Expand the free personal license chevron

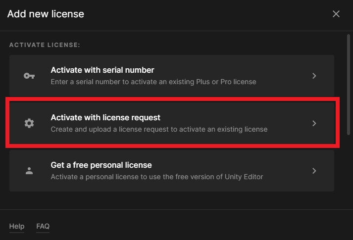pos(314,171)
